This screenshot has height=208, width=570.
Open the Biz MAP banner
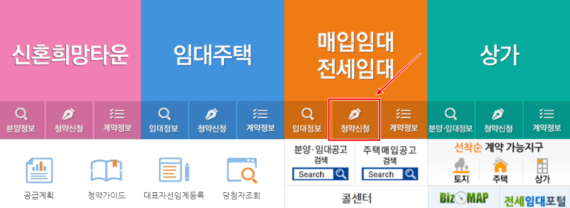[x=464, y=198]
